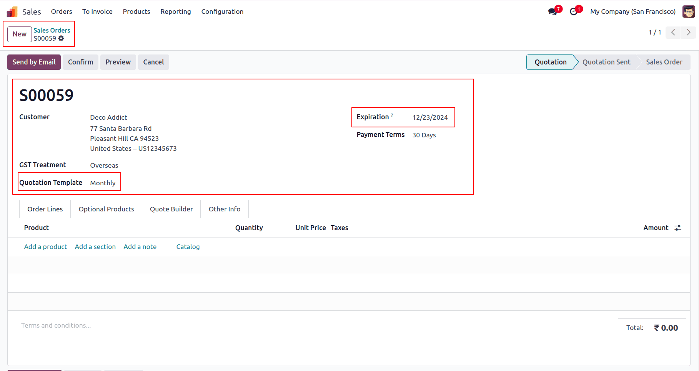Edit the Expiration date 12/23/2024

click(430, 117)
